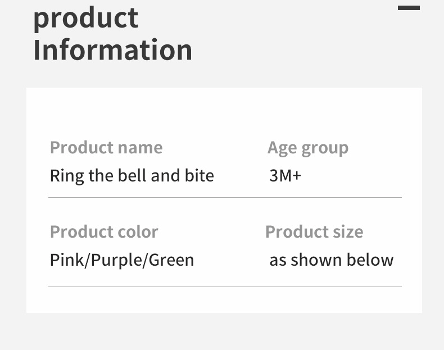The height and width of the screenshot is (350, 444).
Task: Select the "Product size" label
Action: pyautogui.click(x=314, y=232)
